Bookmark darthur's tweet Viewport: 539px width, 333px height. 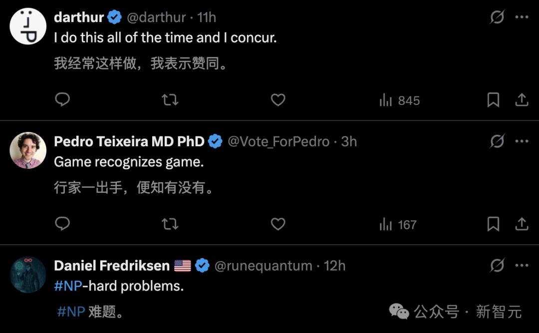[x=493, y=100]
